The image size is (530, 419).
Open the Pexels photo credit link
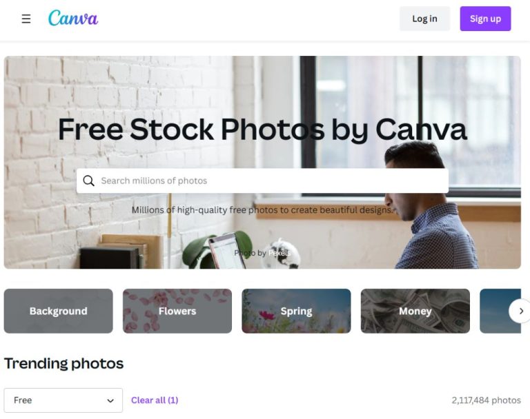[x=279, y=253]
